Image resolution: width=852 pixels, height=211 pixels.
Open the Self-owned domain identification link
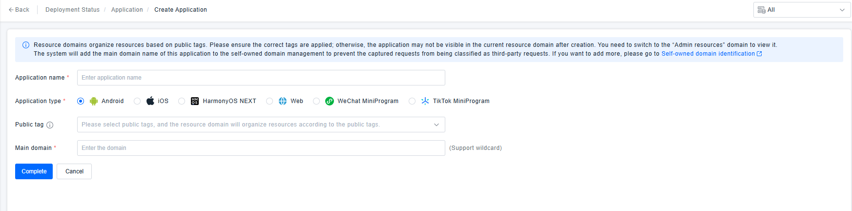coord(708,54)
